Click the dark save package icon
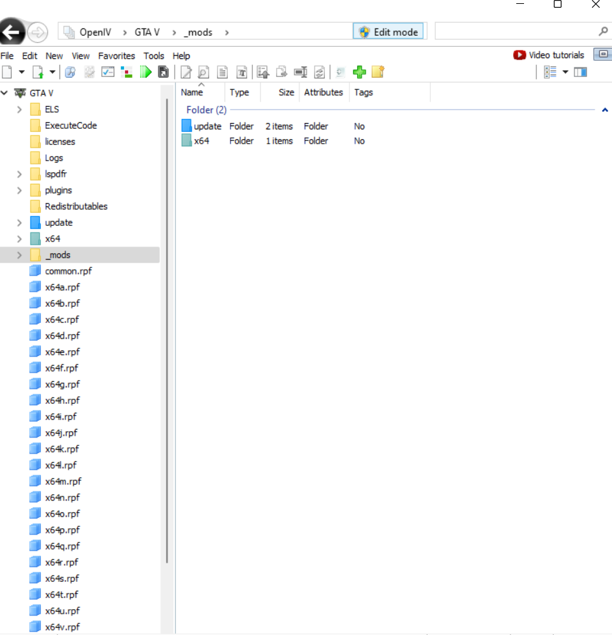The height and width of the screenshot is (635, 612). click(163, 72)
